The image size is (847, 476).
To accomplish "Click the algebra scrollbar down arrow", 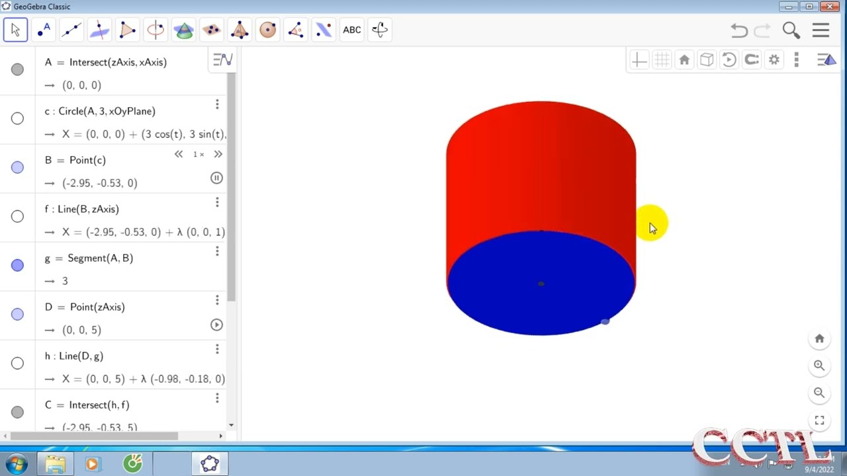I will pos(231,426).
